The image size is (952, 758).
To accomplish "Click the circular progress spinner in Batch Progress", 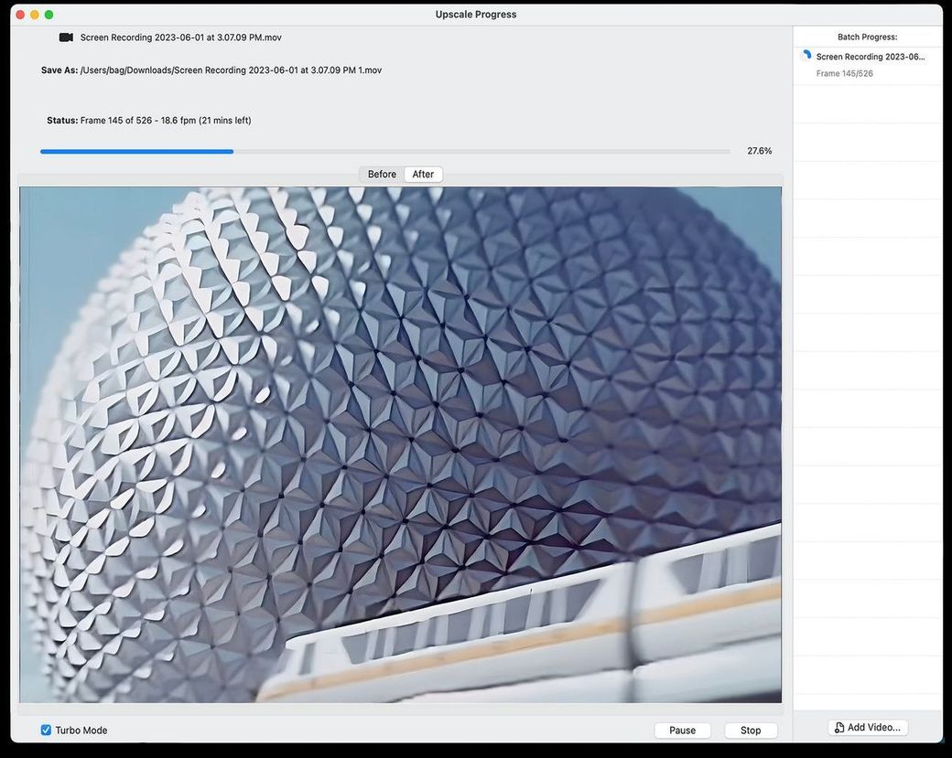I will coord(806,56).
